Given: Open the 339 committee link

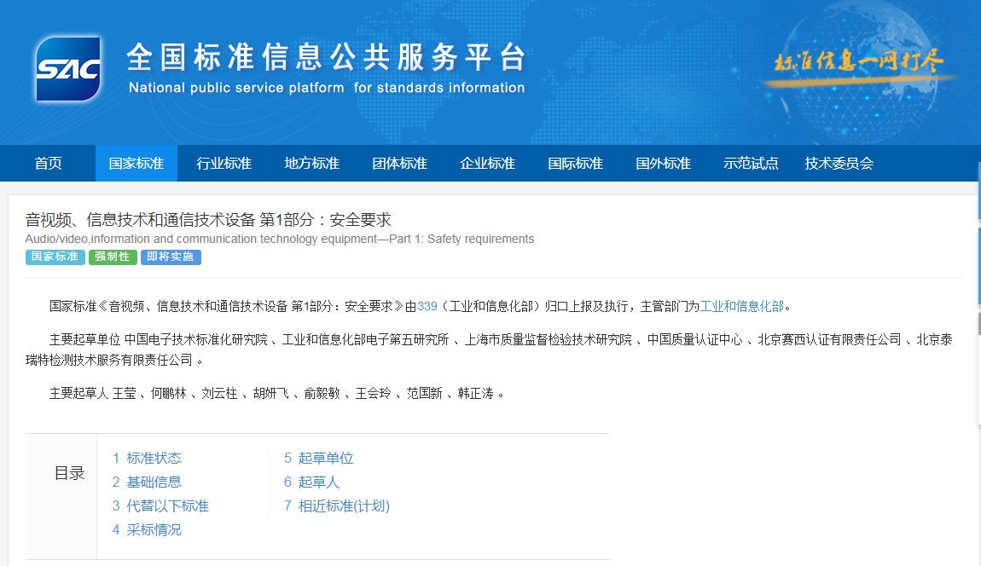Looking at the screenshot, I should [427, 306].
